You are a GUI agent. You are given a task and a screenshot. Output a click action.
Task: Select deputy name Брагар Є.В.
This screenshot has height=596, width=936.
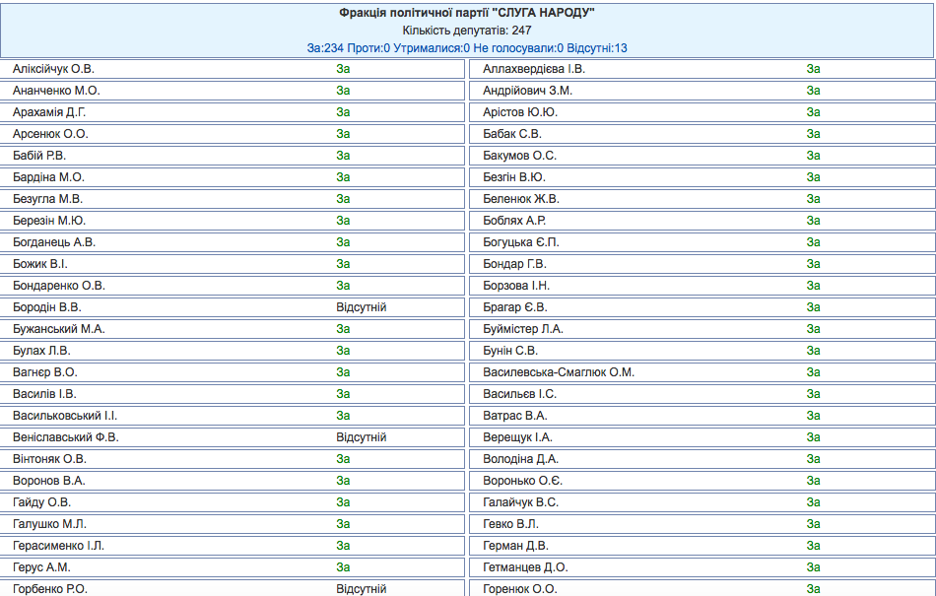(514, 307)
